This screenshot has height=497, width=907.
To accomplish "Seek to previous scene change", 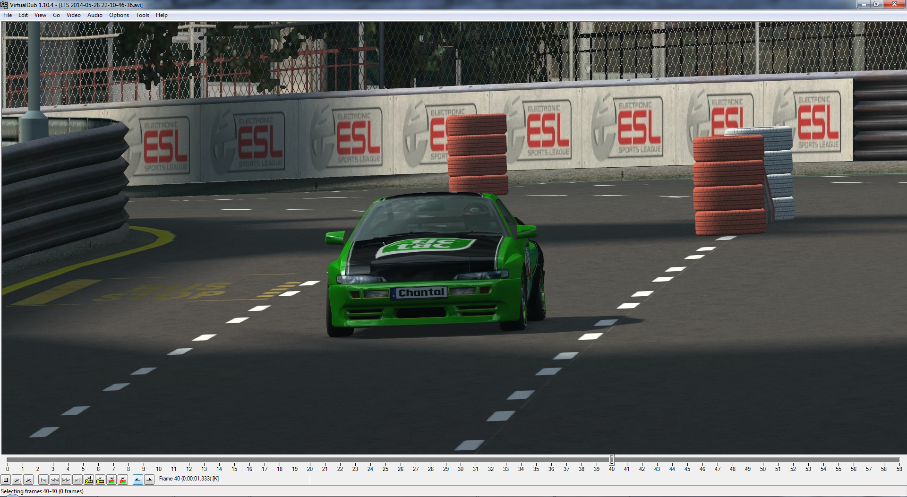I will (111, 480).
